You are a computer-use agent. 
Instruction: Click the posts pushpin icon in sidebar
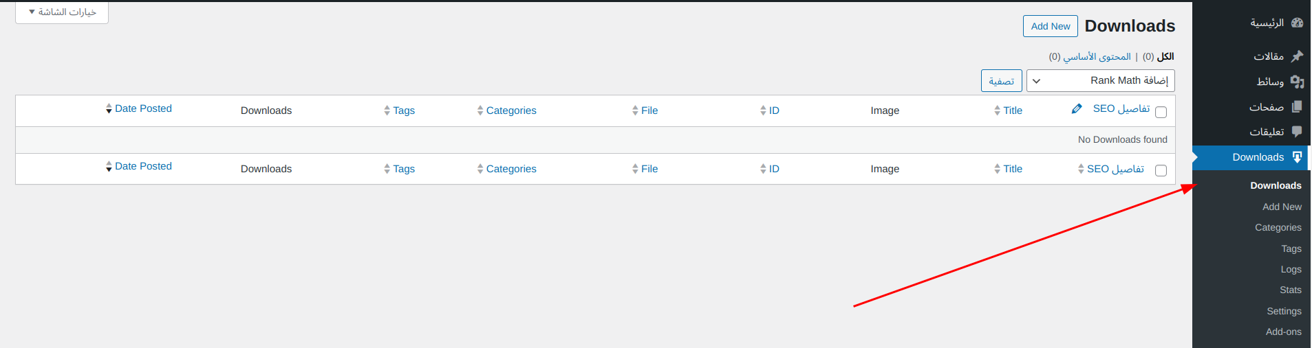click(1297, 56)
